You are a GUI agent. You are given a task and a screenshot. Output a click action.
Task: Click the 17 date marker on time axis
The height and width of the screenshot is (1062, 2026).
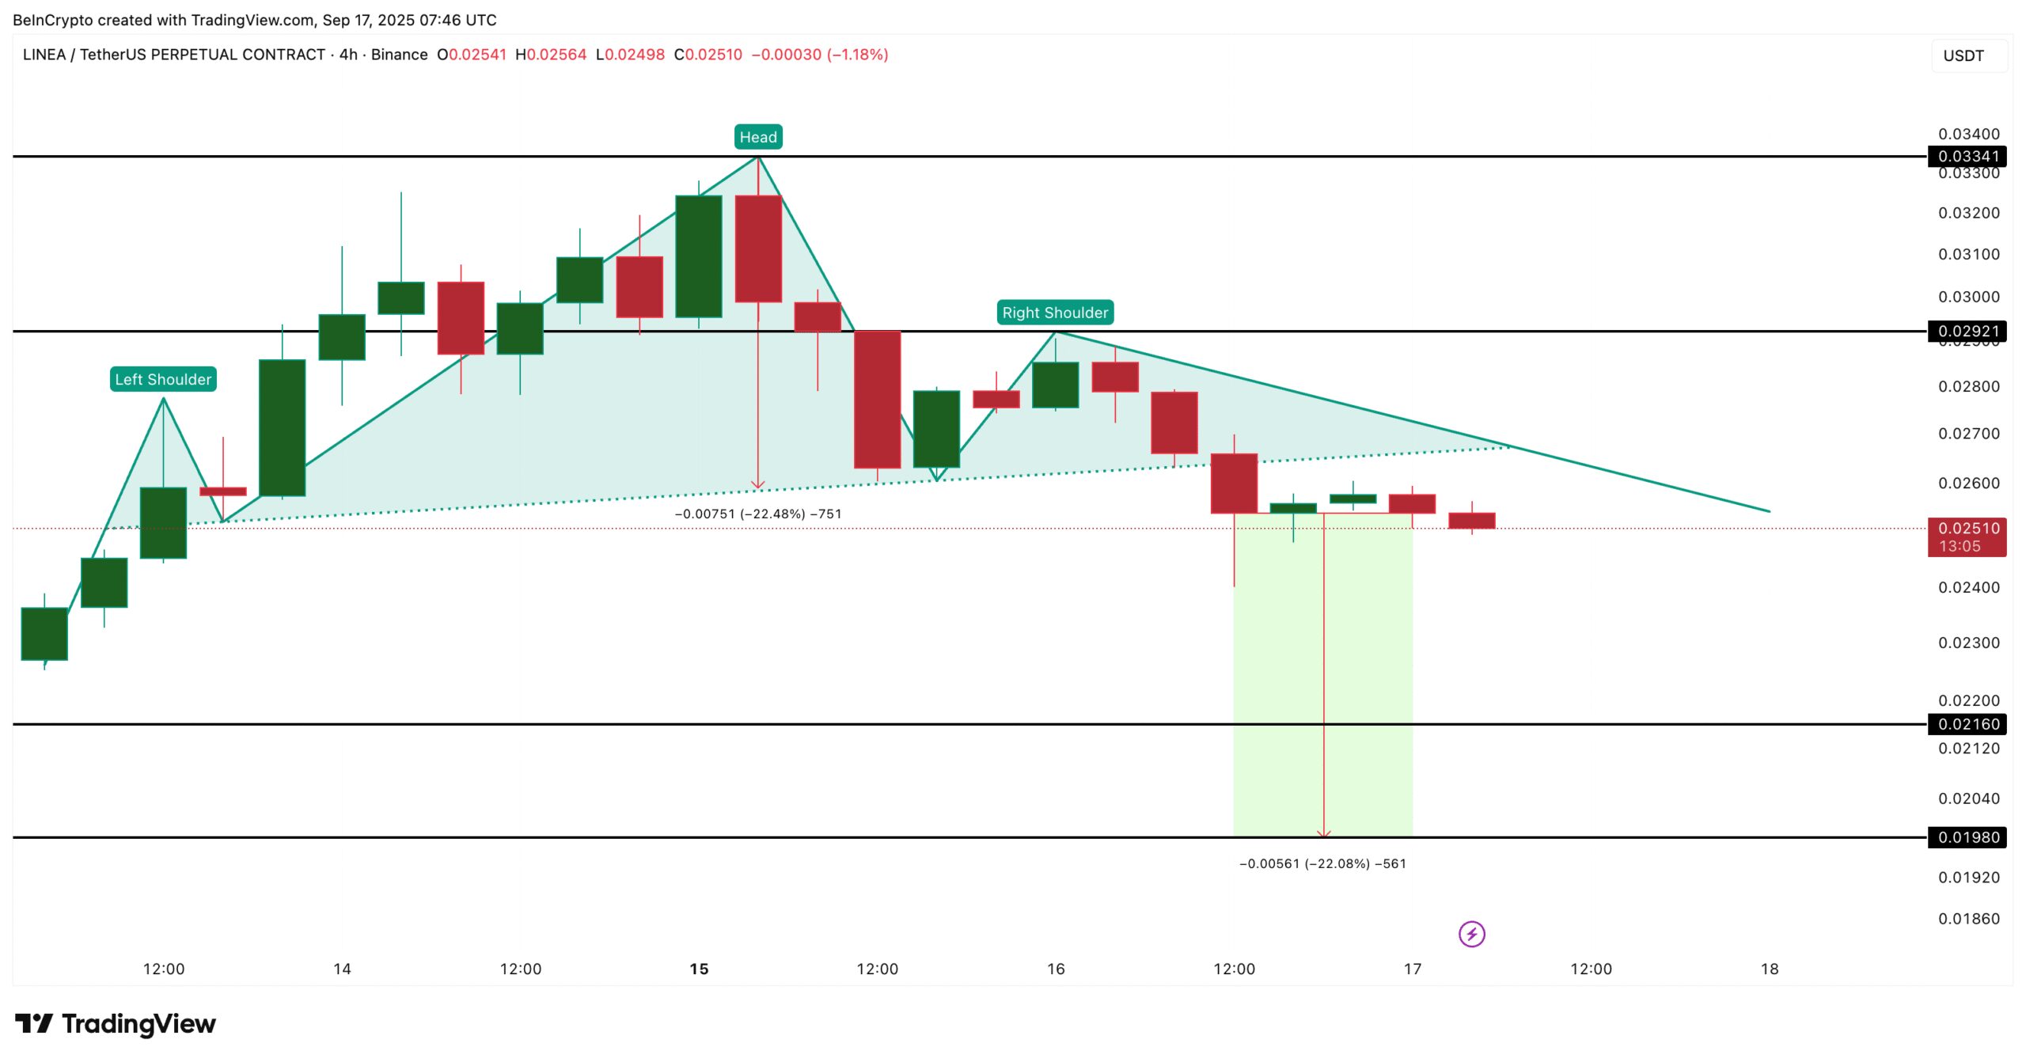tap(1413, 969)
